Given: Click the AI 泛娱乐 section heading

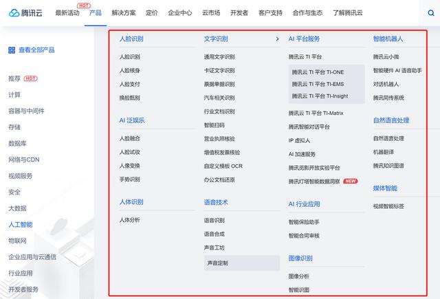Looking at the screenshot, I should point(132,120).
